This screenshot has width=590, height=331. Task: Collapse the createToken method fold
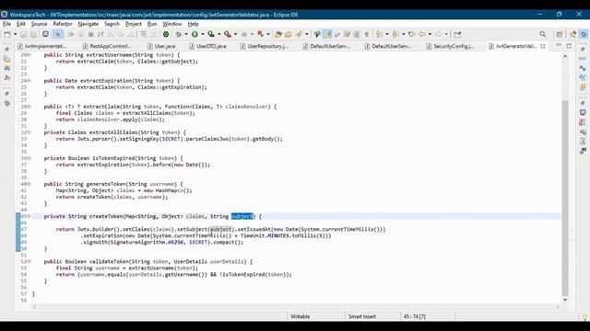(29, 217)
